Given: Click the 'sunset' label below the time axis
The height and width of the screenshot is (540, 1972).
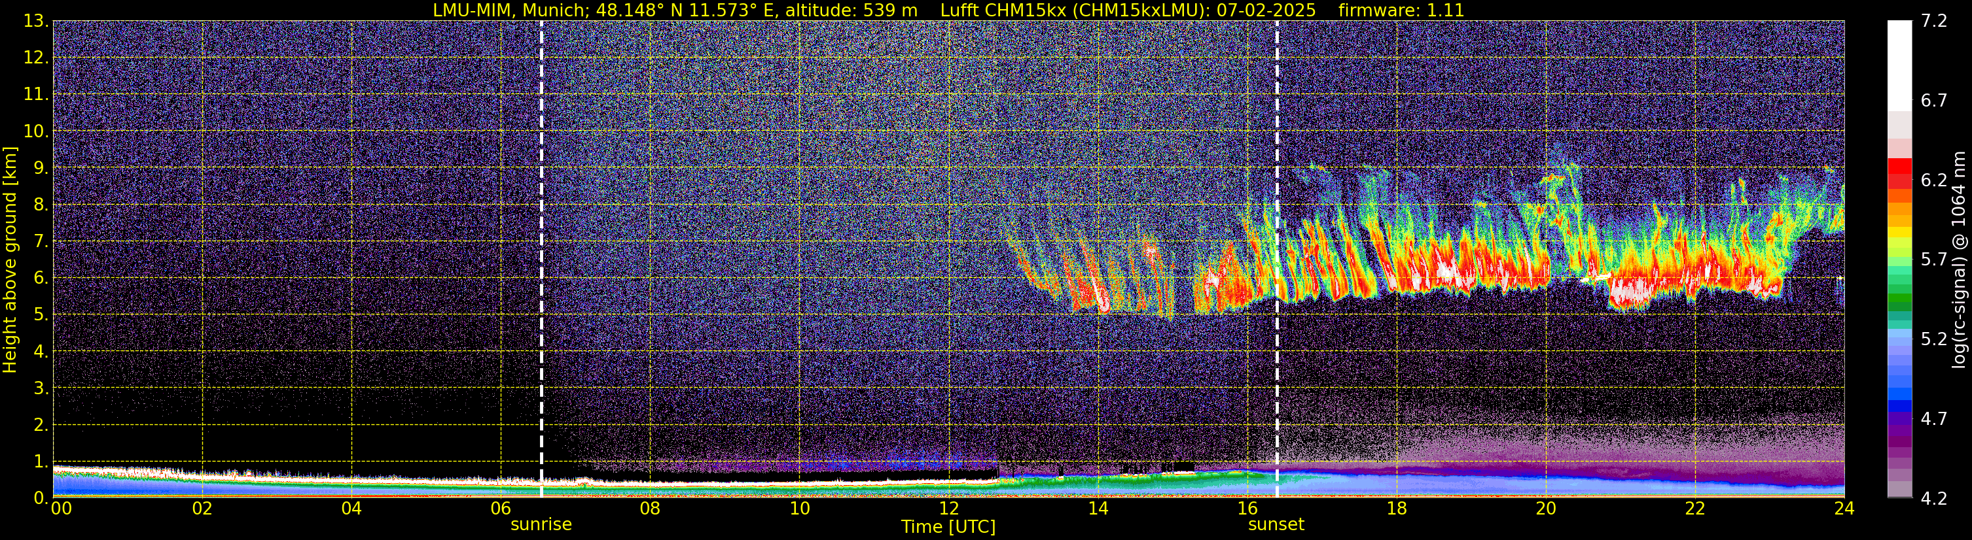Looking at the screenshot, I should (1276, 525).
